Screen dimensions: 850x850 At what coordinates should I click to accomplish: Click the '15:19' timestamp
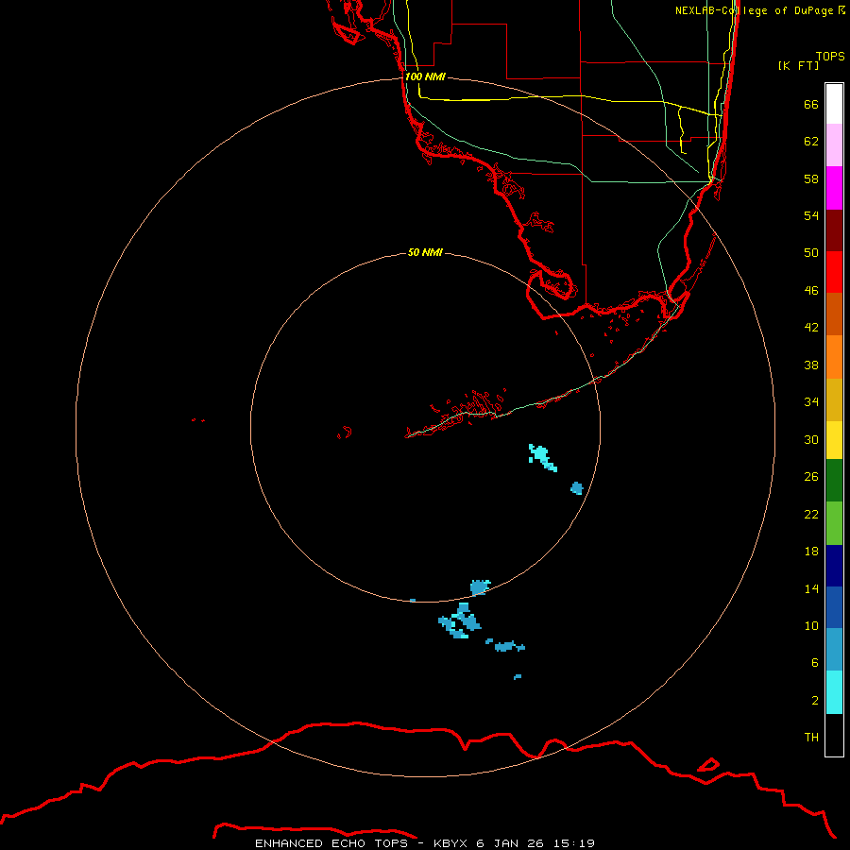(574, 843)
